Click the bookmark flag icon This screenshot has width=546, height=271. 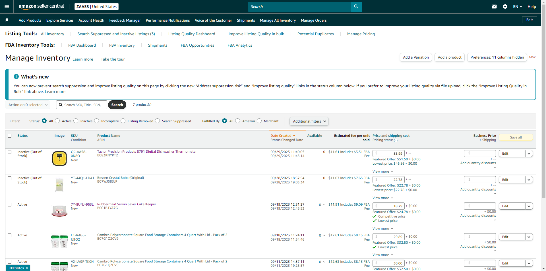pos(7,20)
